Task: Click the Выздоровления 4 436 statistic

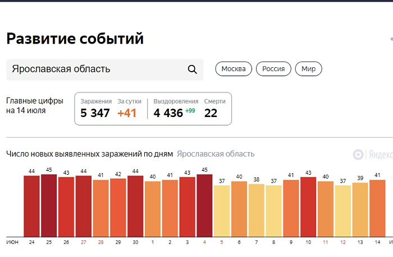Action: (x=175, y=109)
